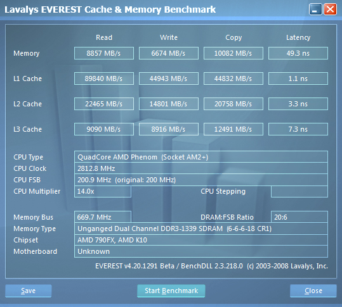Select the DRAM:FSB Ratio 20:6 field
342x307 pixels.
(x=299, y=217)
